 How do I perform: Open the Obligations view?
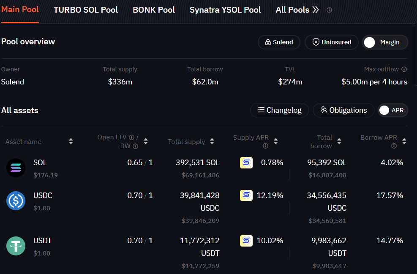[x=343, y=110]
